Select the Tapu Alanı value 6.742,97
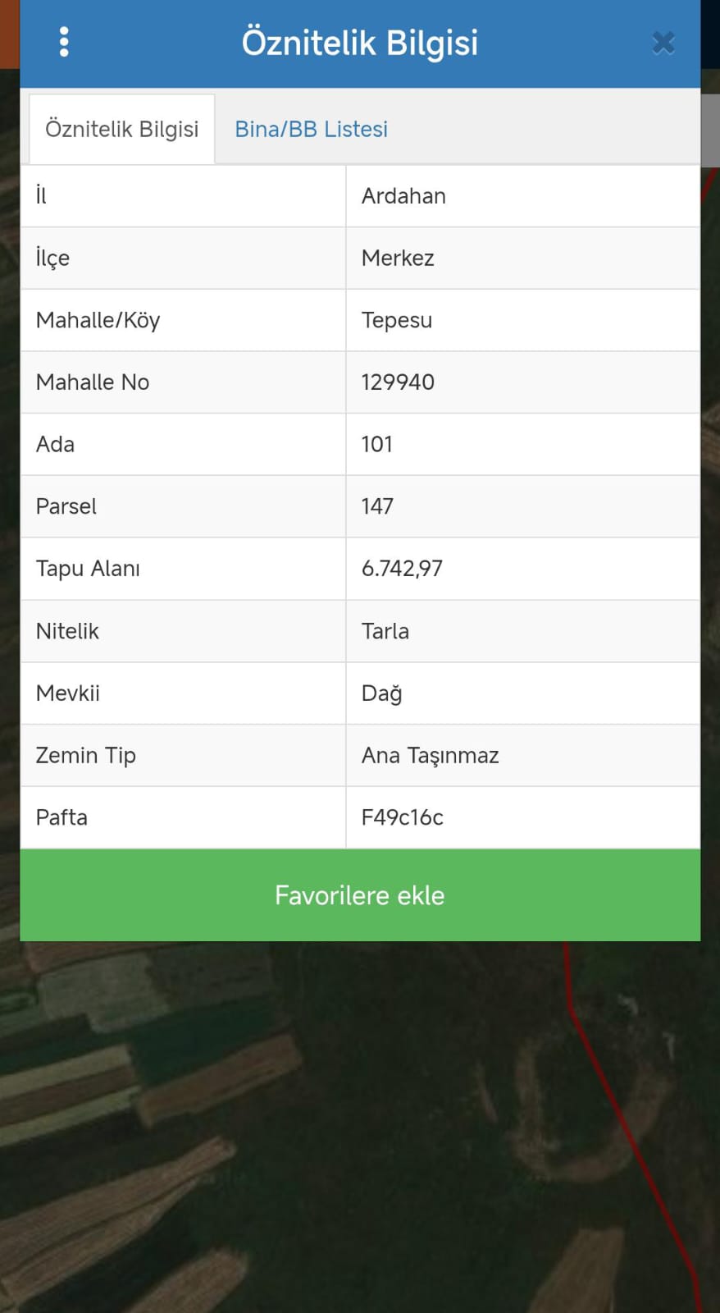This screenshot has width=720, height=1313. click(402, 569)
